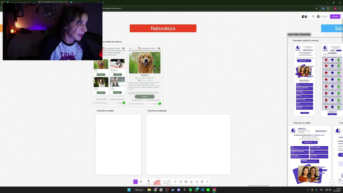Click the Adoptar button in Luna mockup
Viewport: 343px width, 193px height.
pos(144,96)
